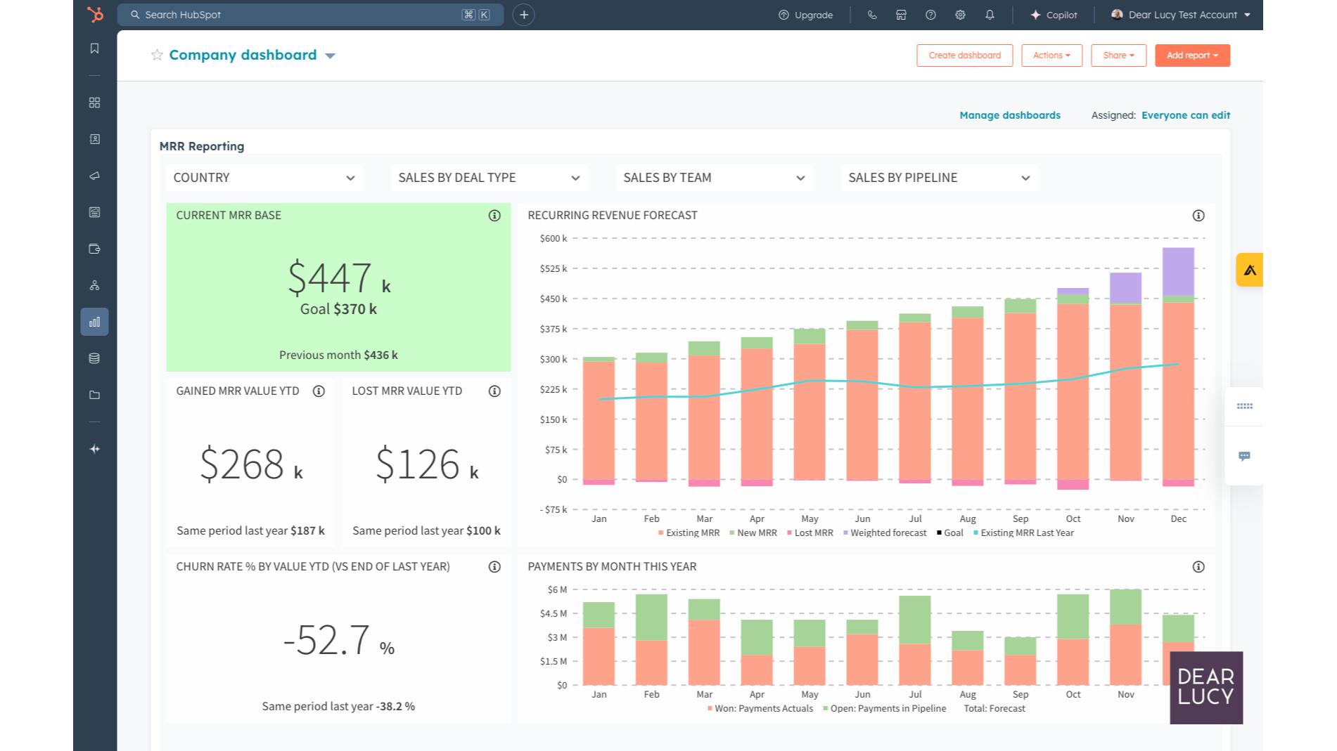Image resolution: width=1337 pixels, height=751 pixels.
Task: Open the Share menu
Action: [x=1118, y=55]
